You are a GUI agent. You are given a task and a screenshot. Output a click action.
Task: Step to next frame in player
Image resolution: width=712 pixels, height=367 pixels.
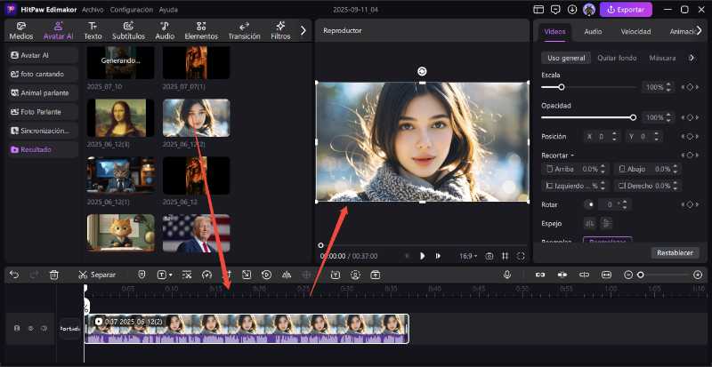438,256
